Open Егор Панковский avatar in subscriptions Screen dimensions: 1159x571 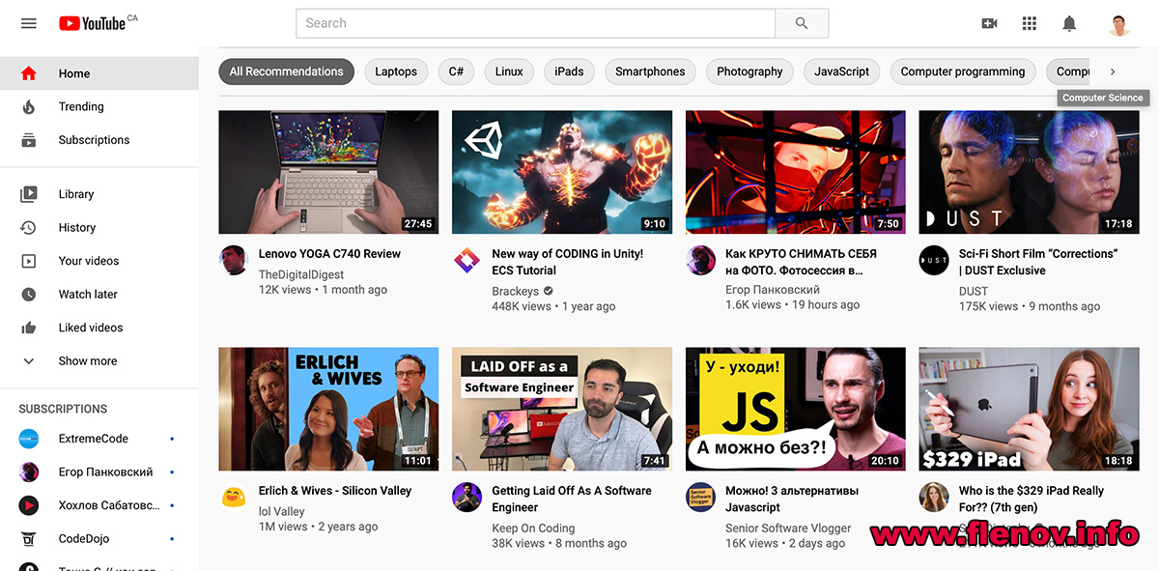coord(29,472)
